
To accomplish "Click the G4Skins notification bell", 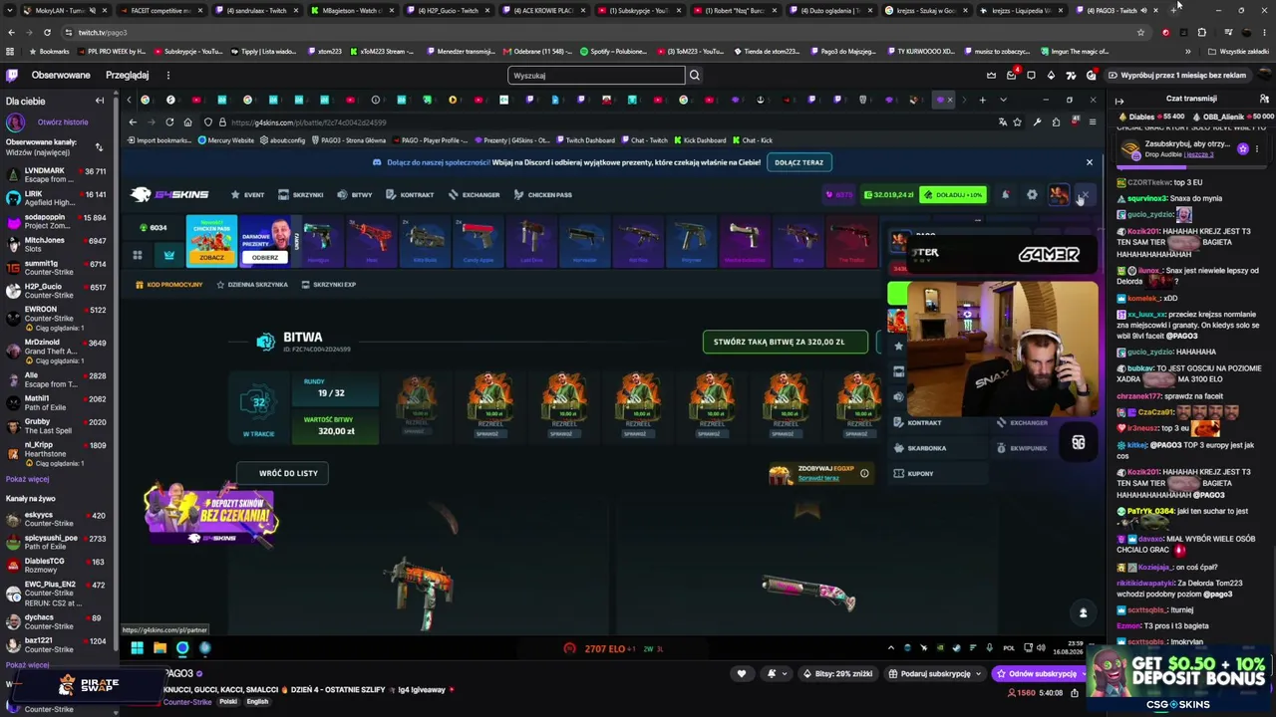I will [x=1006, y=195].
